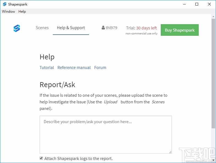
Task: Click the scrollbar up arrow
Action: click(x=214, y=17)
